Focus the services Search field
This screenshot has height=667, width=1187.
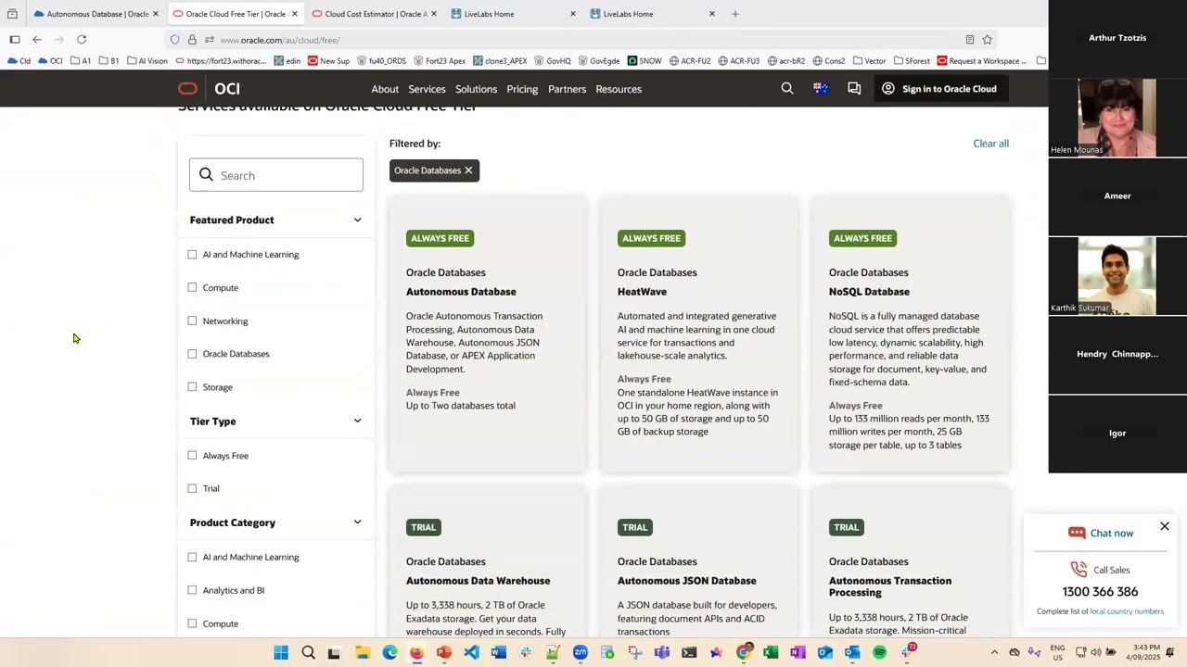276,175
